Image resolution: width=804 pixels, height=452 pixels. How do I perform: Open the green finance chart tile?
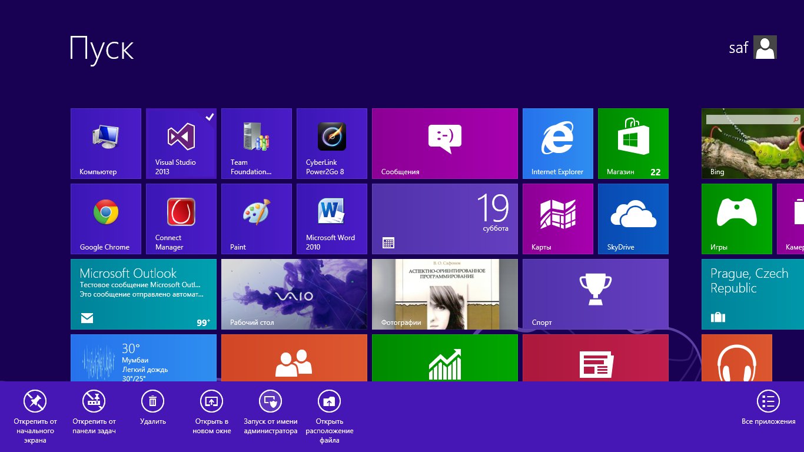point(445,358)
